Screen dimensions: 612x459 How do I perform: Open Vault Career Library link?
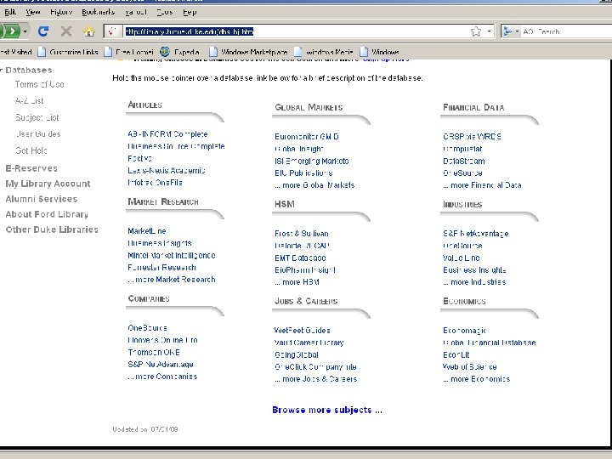click(309, 343)
